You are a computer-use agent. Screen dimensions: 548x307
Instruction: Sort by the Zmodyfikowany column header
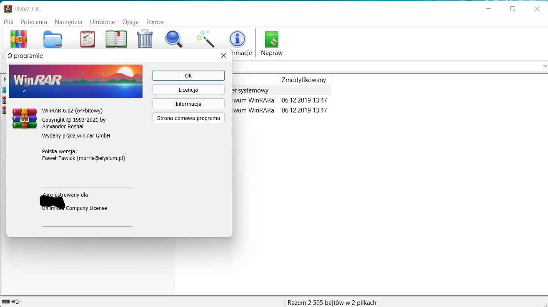pos(305,80)
